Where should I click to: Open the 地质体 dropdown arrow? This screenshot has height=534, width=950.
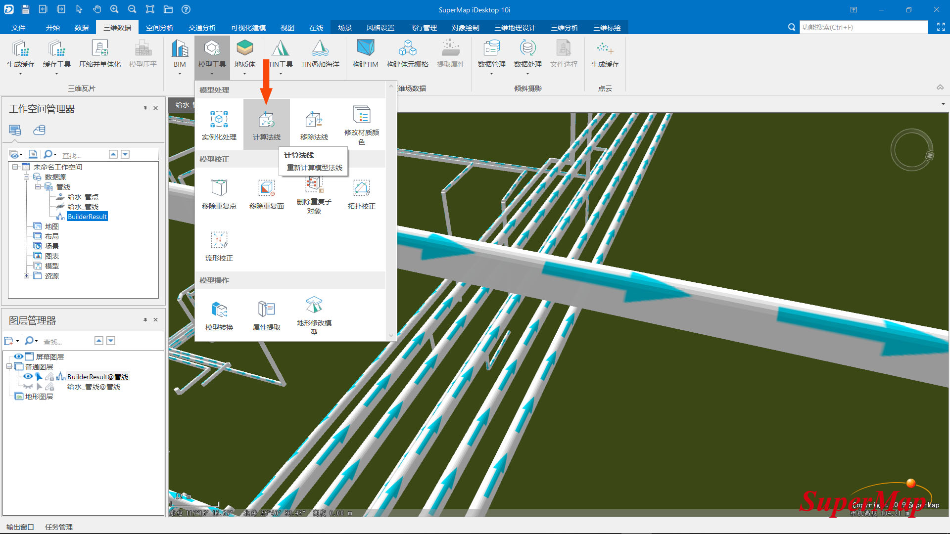click(244, 74)
